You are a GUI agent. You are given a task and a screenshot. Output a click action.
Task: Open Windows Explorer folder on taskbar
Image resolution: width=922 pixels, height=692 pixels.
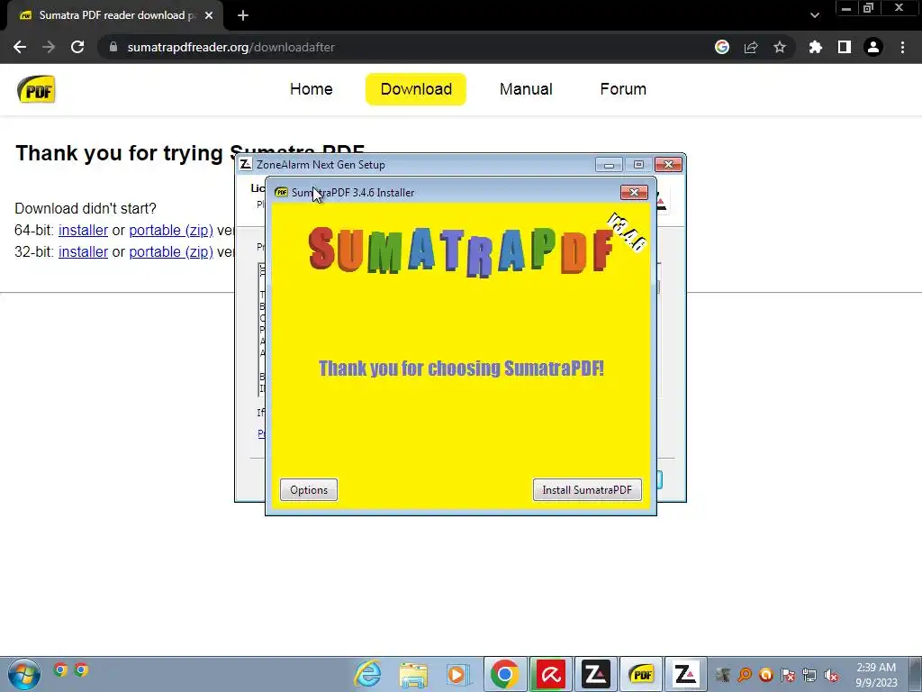[413, 674]
